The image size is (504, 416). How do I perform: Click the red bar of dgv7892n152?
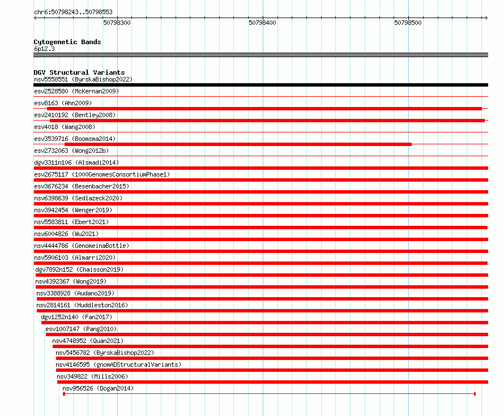pyautogui.click(x=262, y=275)
